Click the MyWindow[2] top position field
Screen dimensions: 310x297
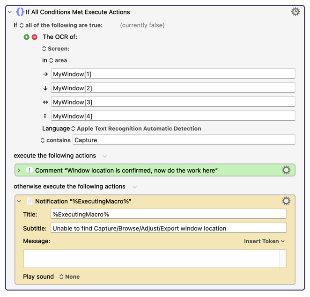click(x=173, y=87)
